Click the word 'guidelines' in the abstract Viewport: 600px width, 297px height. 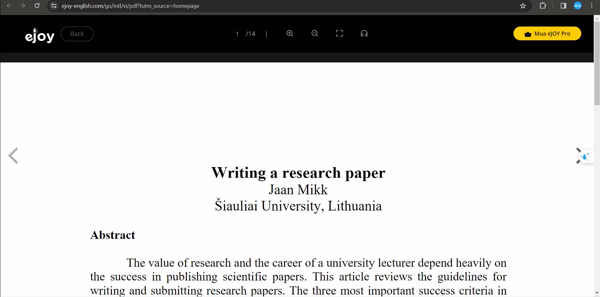click(462, 277)
